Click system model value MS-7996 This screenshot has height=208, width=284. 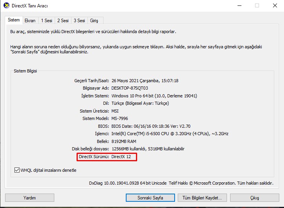coord(120,118)
